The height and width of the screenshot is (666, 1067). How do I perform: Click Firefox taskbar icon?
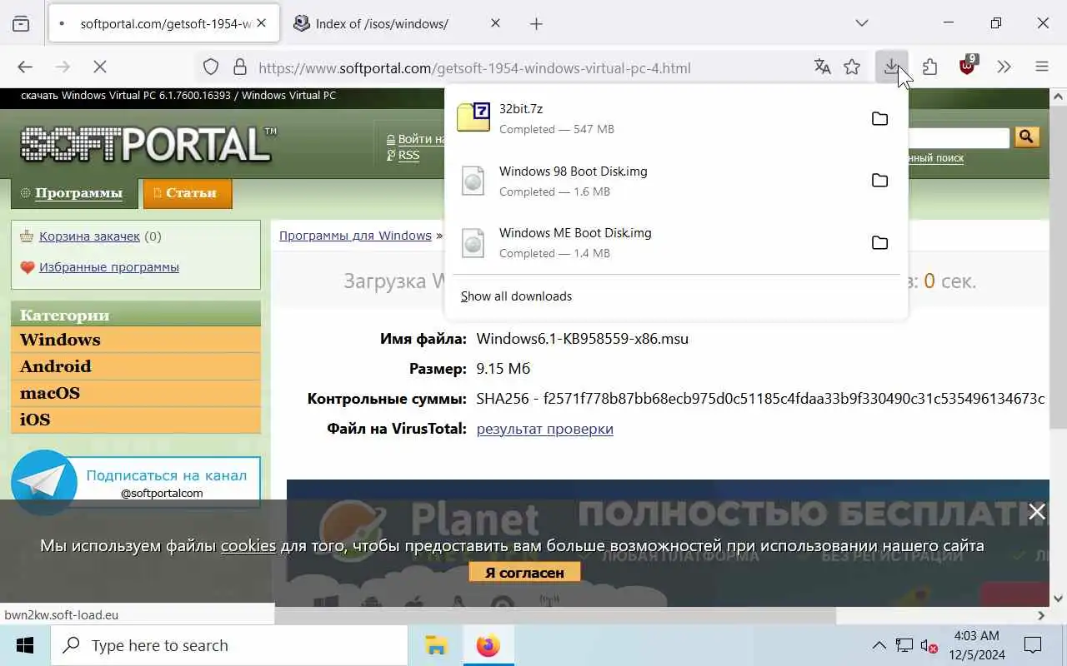(488, 645)
